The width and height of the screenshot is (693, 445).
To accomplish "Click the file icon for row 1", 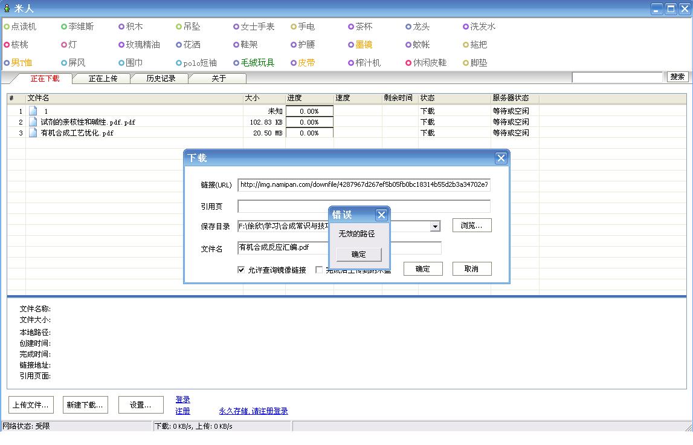I will pos(33,111).
